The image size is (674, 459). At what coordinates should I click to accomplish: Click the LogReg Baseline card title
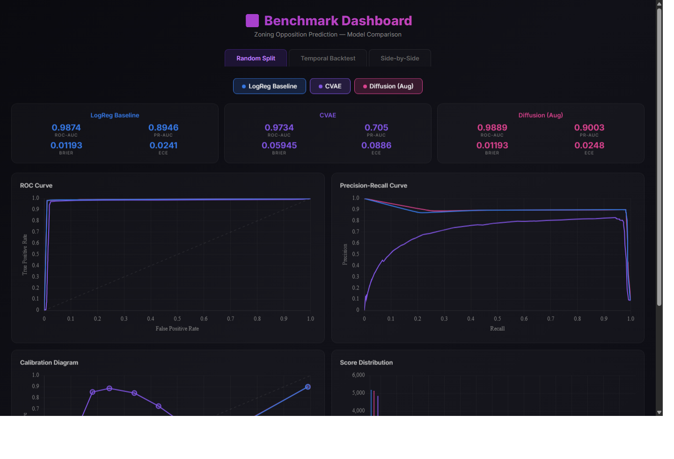115,115
